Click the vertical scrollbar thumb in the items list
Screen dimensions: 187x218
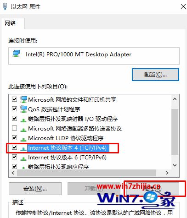[x=175, y=132]
